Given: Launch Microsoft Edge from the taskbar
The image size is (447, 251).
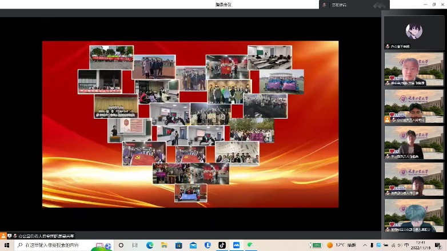Looking at the screenshot, I should [150, 245].
